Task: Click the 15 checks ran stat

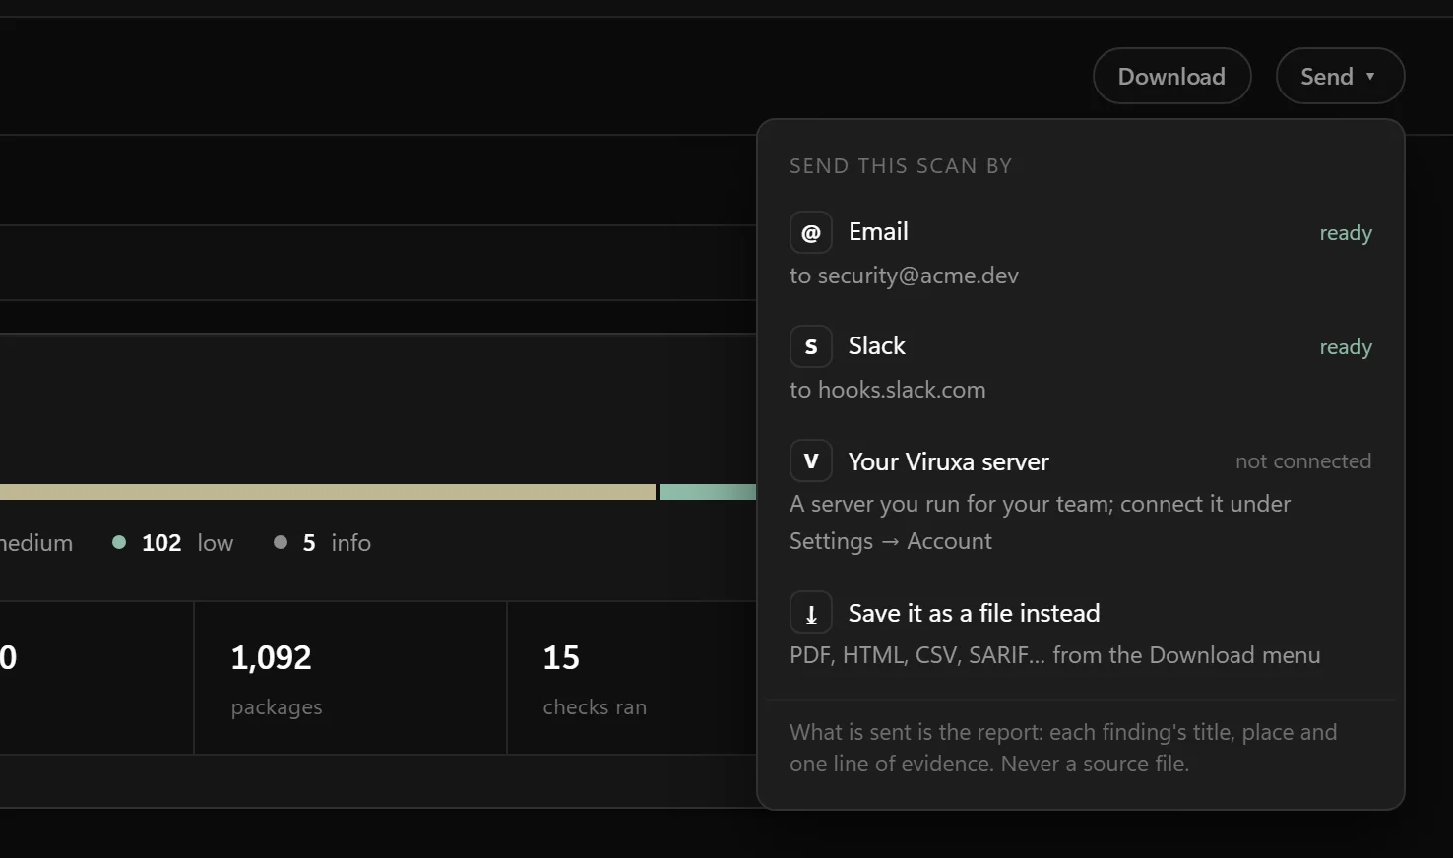Action: [632, 678]
